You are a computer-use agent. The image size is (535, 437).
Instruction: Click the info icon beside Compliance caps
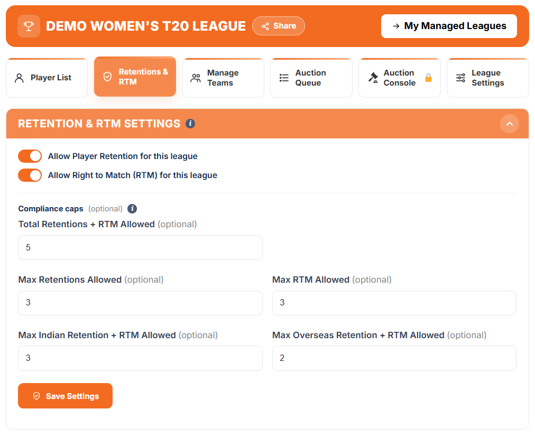[132, 208]
